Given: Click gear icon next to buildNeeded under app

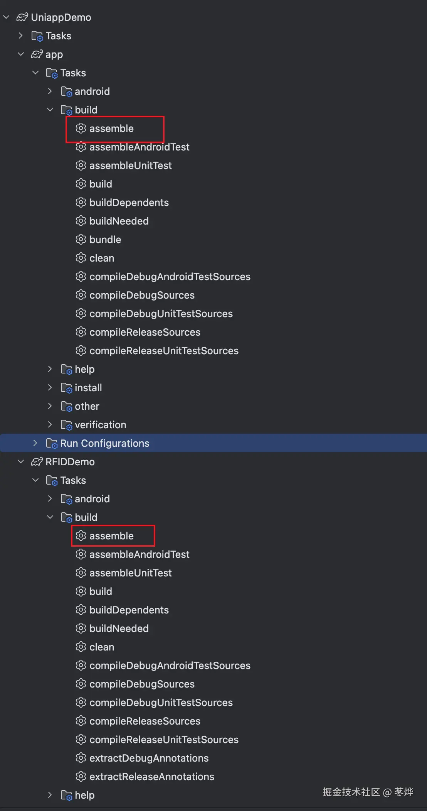Looking at the screenshot, I should [81, 221].
